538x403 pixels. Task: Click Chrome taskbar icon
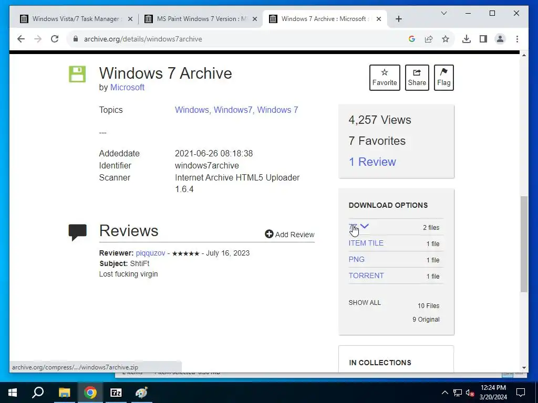[90, 393]
